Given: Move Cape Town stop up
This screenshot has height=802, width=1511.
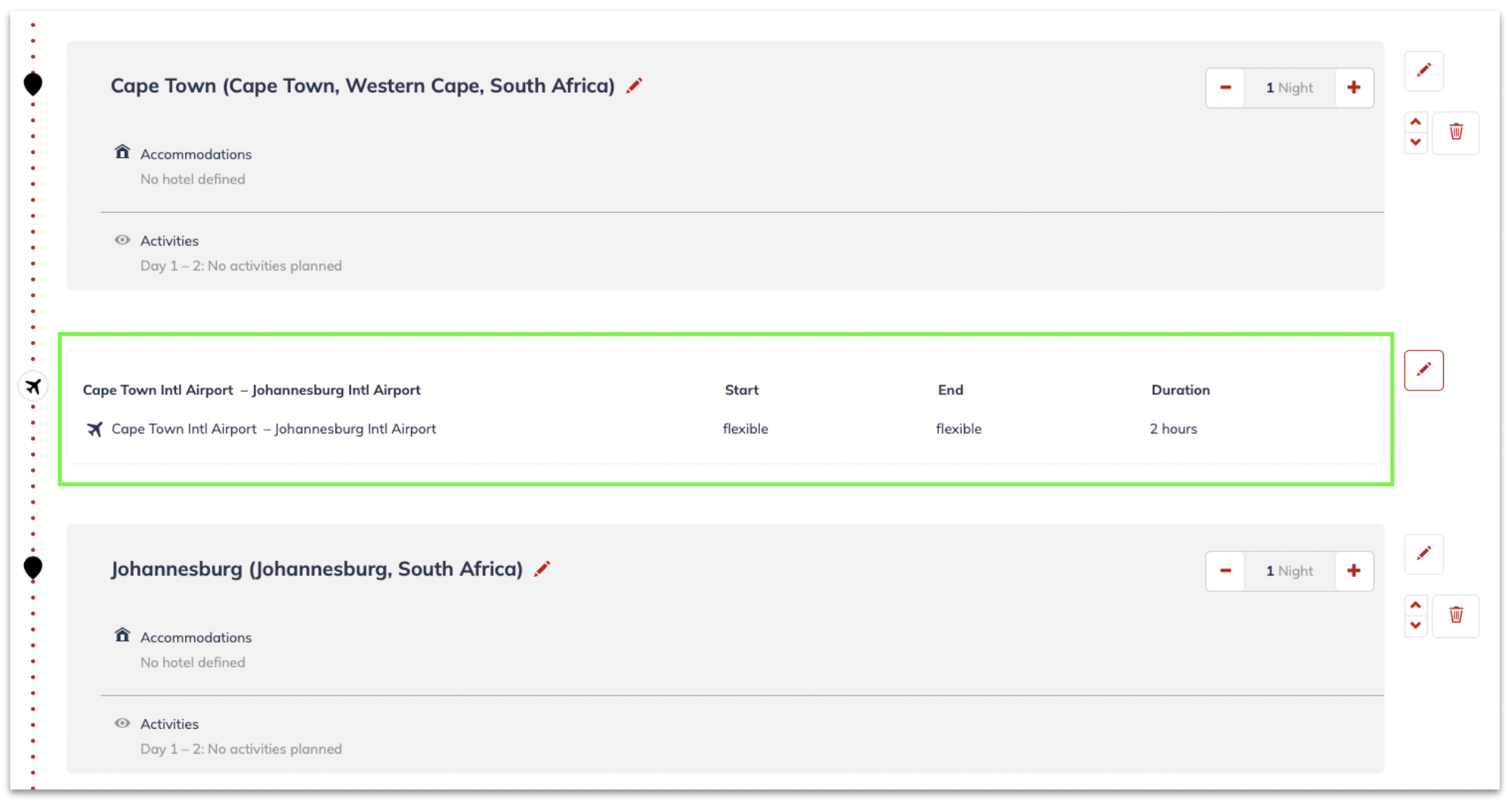Looking at the screenshot, I should [1416, 122].
